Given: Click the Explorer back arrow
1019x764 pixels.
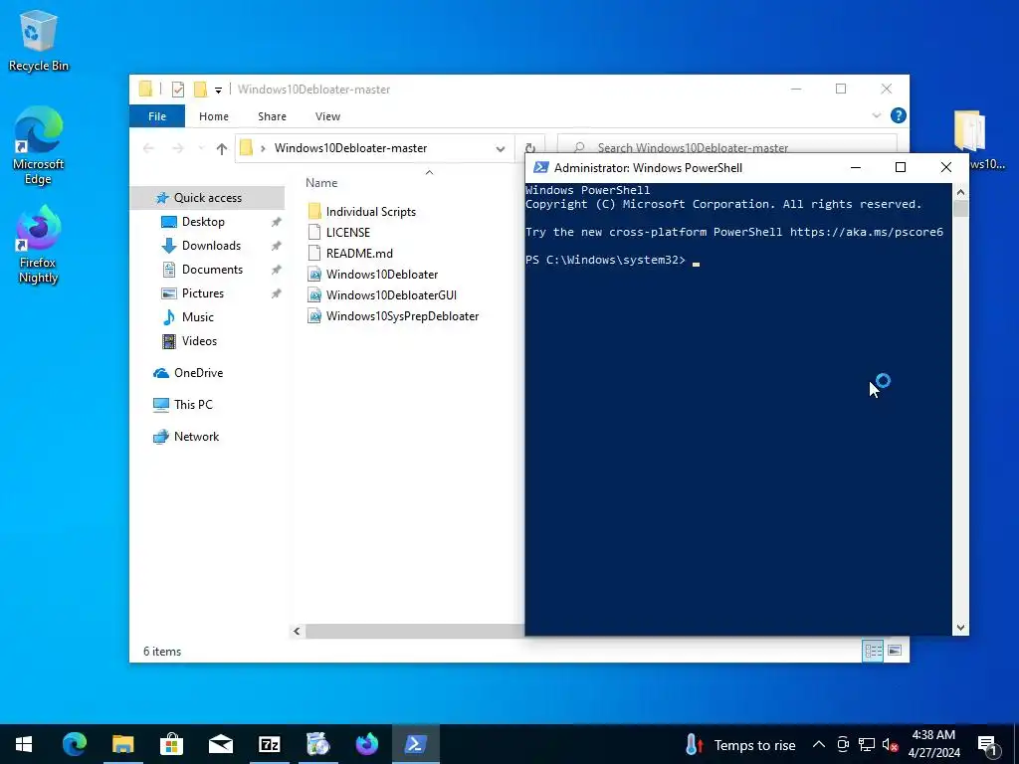Looking at the screenshot, I should [x=148, y=148].
